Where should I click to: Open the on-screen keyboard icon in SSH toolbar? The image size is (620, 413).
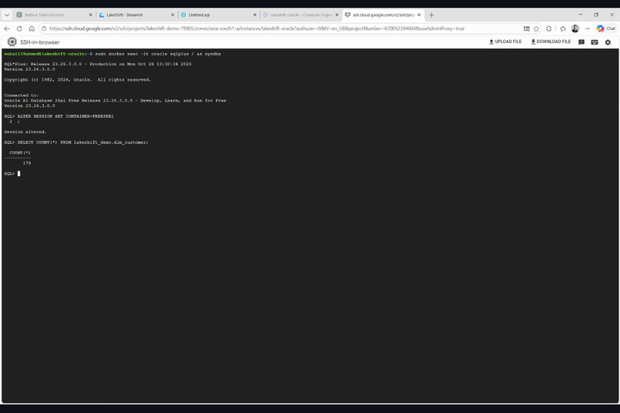(x=595, y=42)
